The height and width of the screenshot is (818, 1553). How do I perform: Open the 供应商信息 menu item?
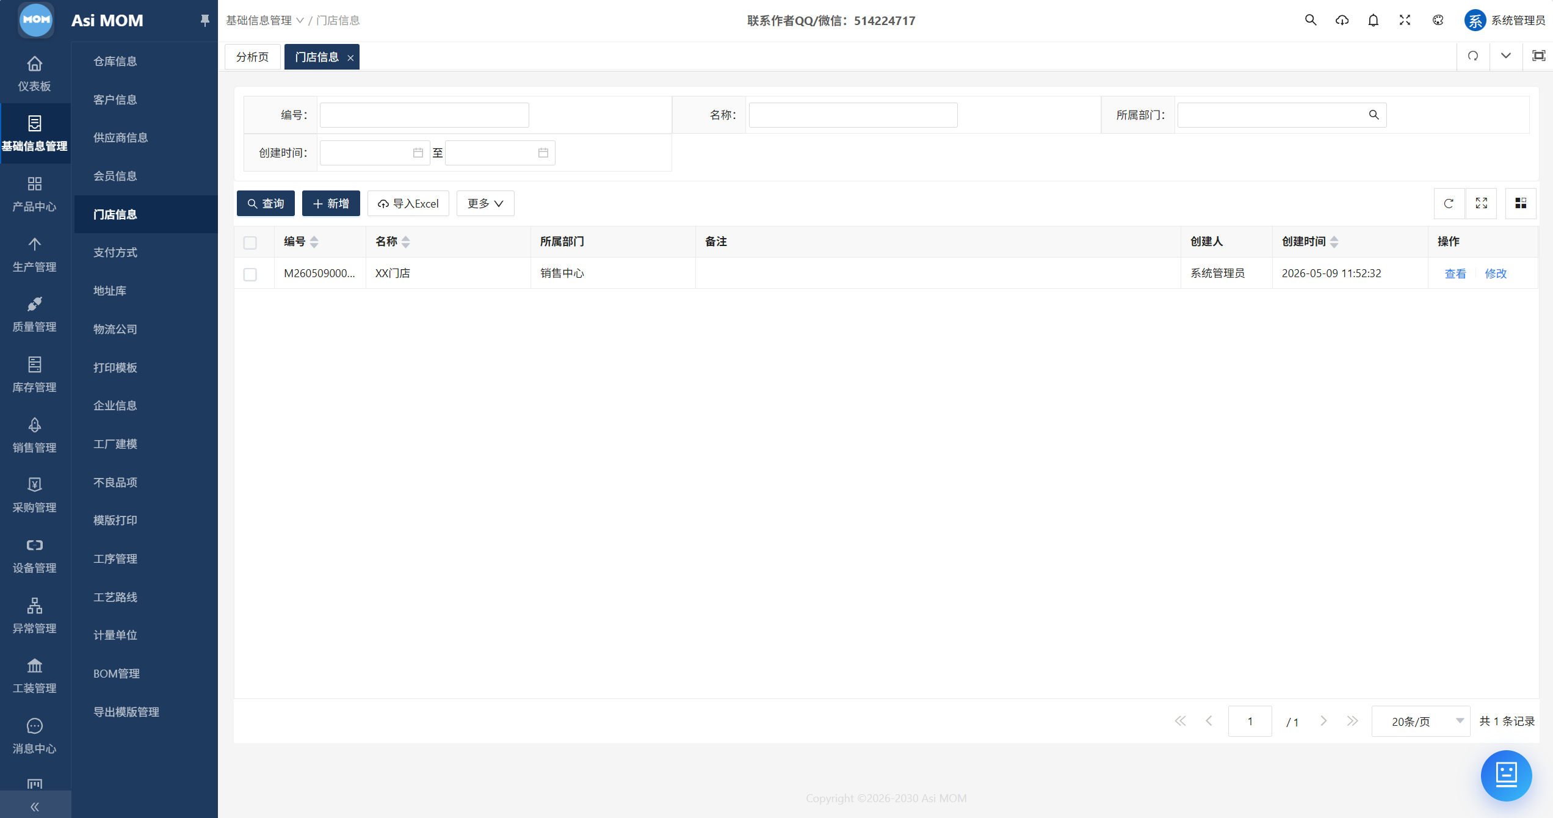120,137
